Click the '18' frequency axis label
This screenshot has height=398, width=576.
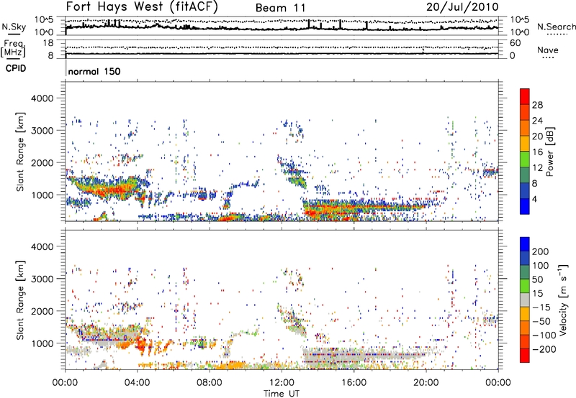(48, 43)
